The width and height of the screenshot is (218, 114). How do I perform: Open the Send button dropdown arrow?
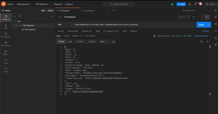[x=208, y=25]
